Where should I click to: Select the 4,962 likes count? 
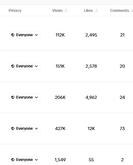91,97
